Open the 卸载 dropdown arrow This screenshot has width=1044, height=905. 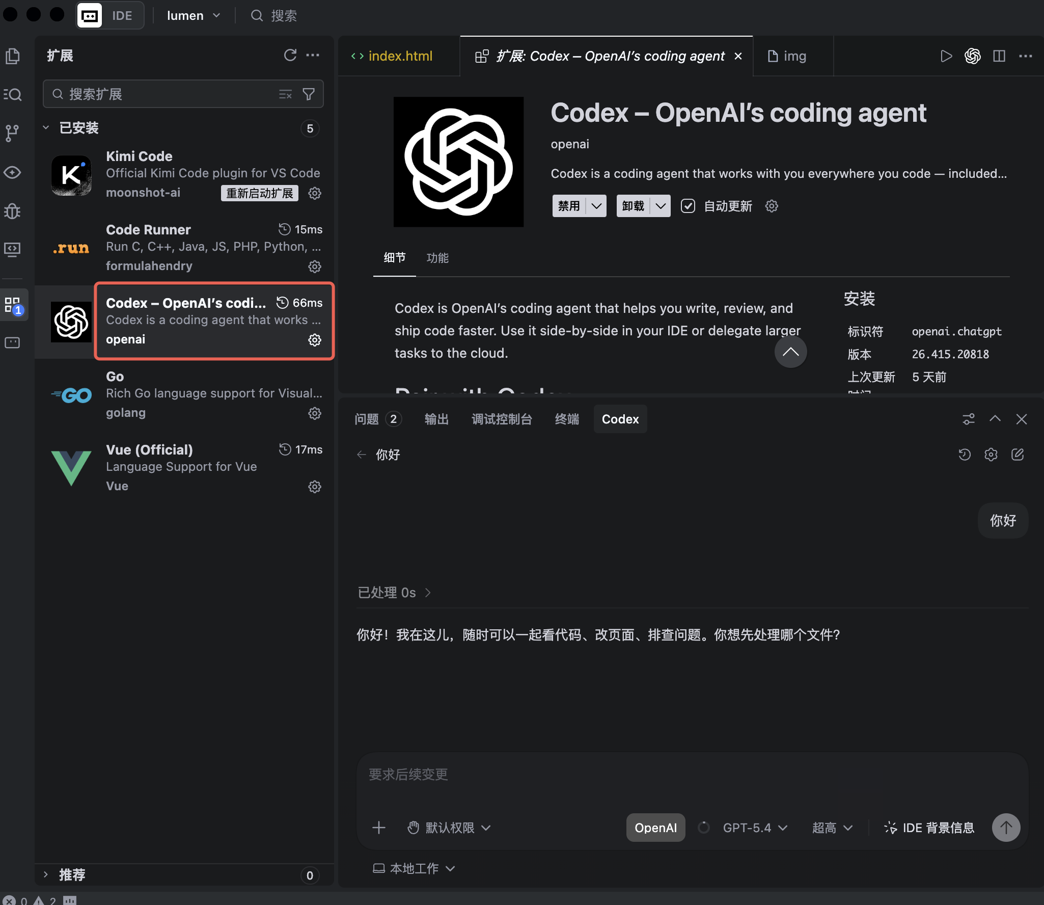click(661, 206)
